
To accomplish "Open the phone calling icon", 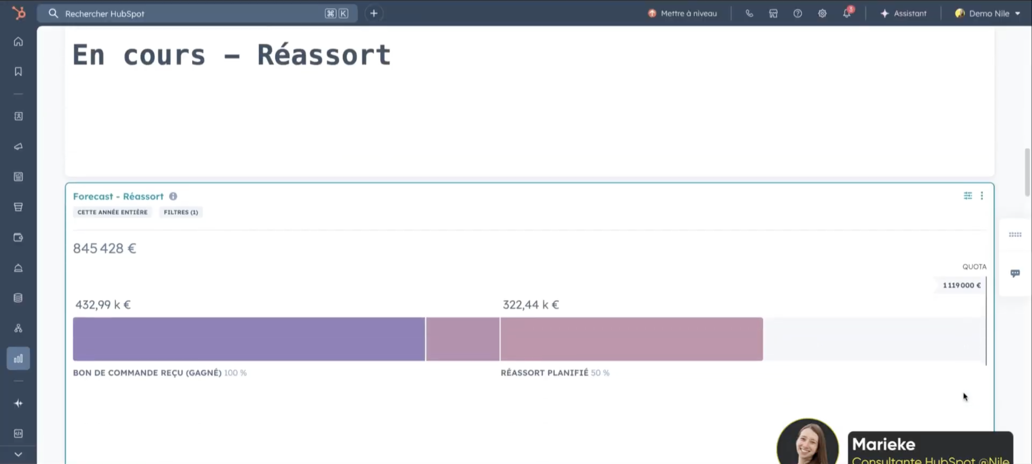I will pyautogui.click(x=749, y=13).
